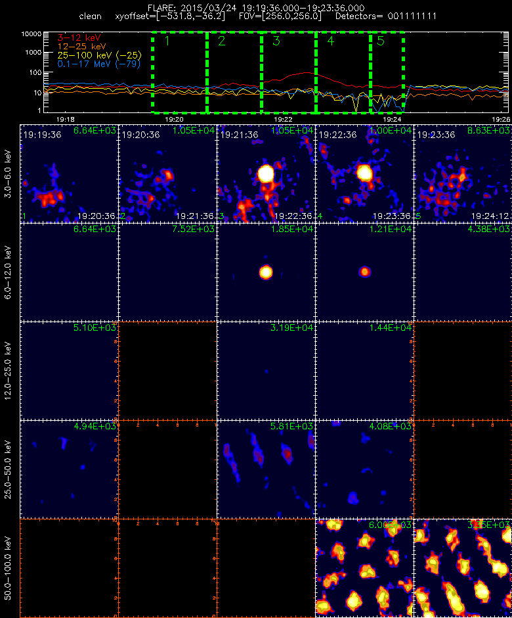Select the 25.0-50.0 keV image labeled 4.08E+03
Screen dimensions: 512x618
(364, 469)
